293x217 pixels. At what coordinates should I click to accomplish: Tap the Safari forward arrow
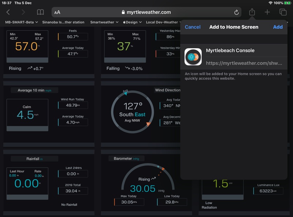[23, 12]
